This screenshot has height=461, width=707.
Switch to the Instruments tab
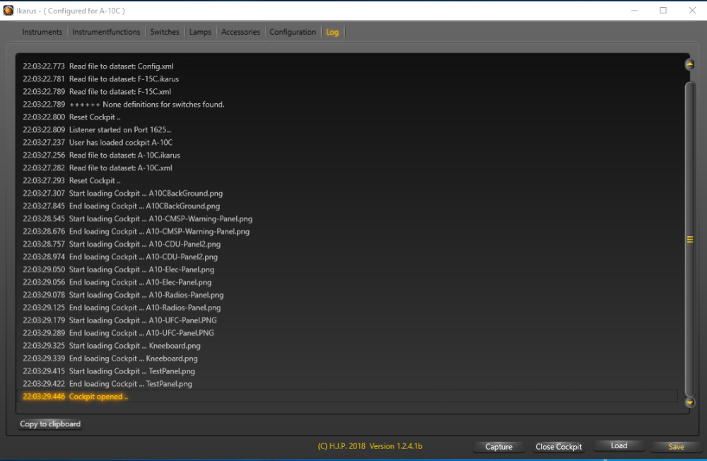tap(42, 32)
